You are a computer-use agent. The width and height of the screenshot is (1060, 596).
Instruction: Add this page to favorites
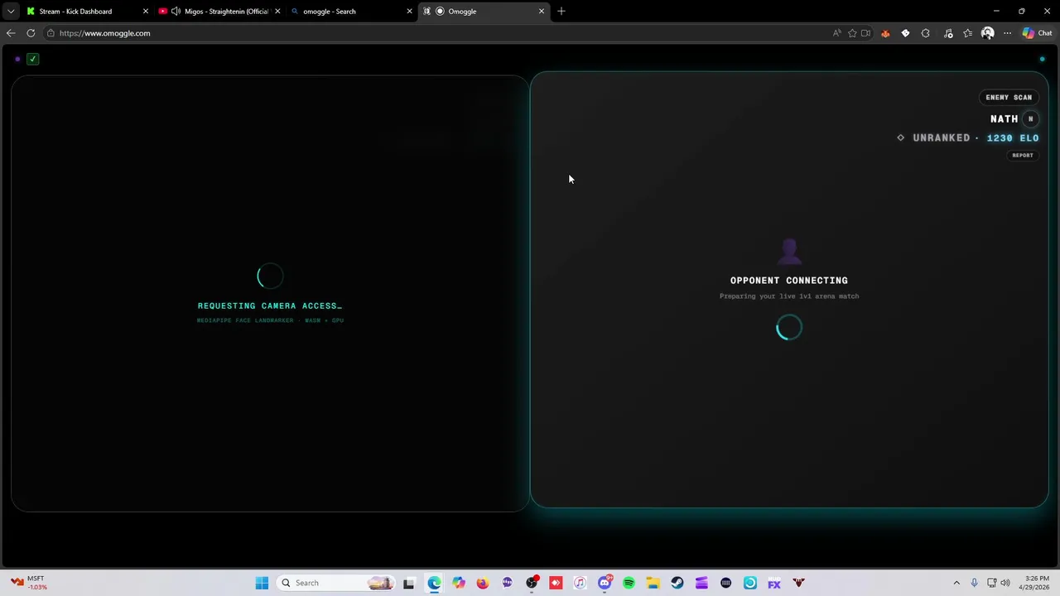(x=852, y=33)
